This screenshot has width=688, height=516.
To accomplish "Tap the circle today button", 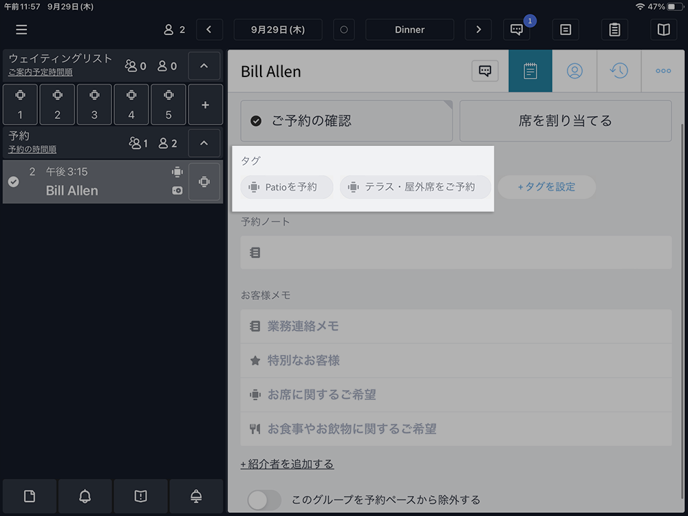I will click(x=344, y=30).
